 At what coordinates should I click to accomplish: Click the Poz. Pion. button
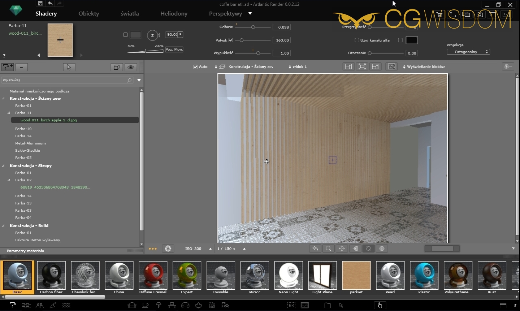pos(174,49)
